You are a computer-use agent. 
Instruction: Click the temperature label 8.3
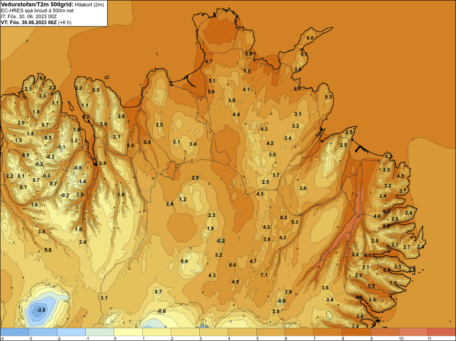387,270
